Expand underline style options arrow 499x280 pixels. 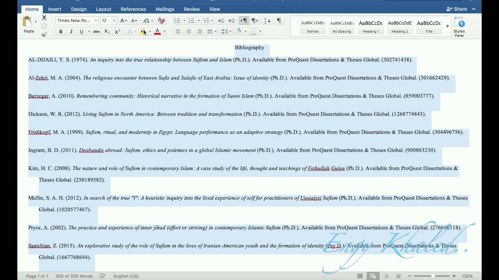coord(89,31)
